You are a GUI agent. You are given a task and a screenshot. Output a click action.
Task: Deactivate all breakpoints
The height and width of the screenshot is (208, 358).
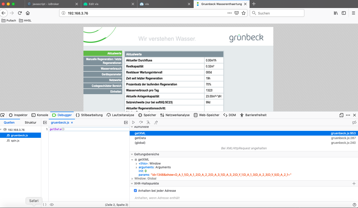354,122
